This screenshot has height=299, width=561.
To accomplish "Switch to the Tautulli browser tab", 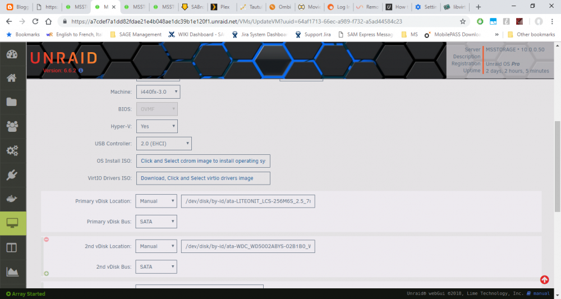I will (x=251, y=7).
